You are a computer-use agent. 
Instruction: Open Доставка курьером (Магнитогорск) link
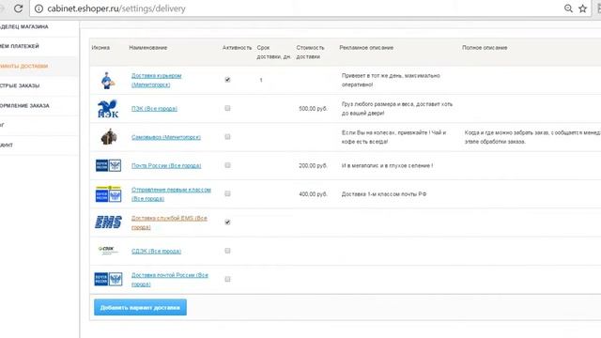click(157, 80)
